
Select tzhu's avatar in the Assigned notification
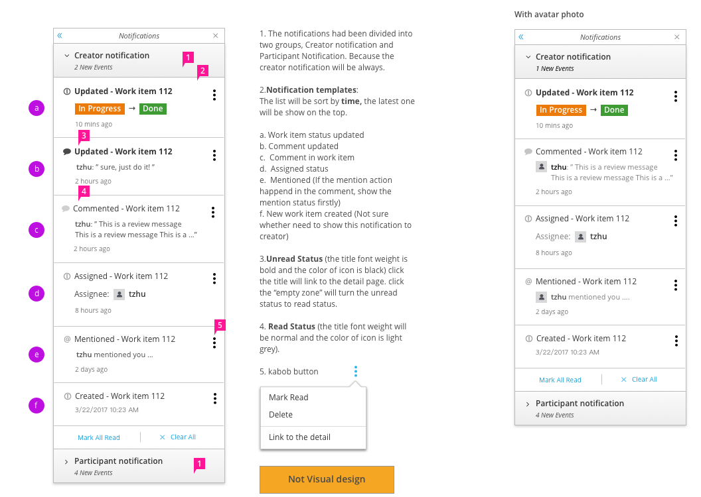(119, 294)
